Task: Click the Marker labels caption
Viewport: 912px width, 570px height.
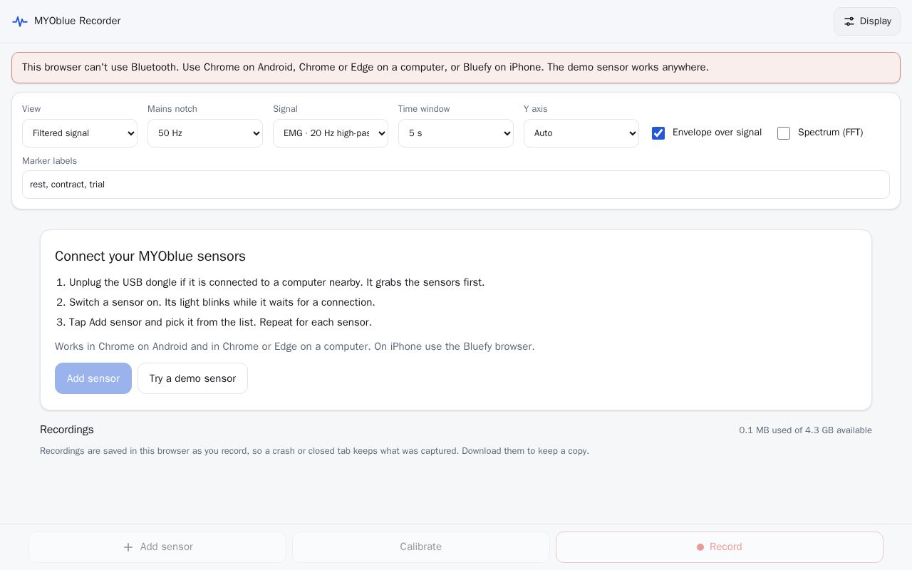Action: click(49, 161)
